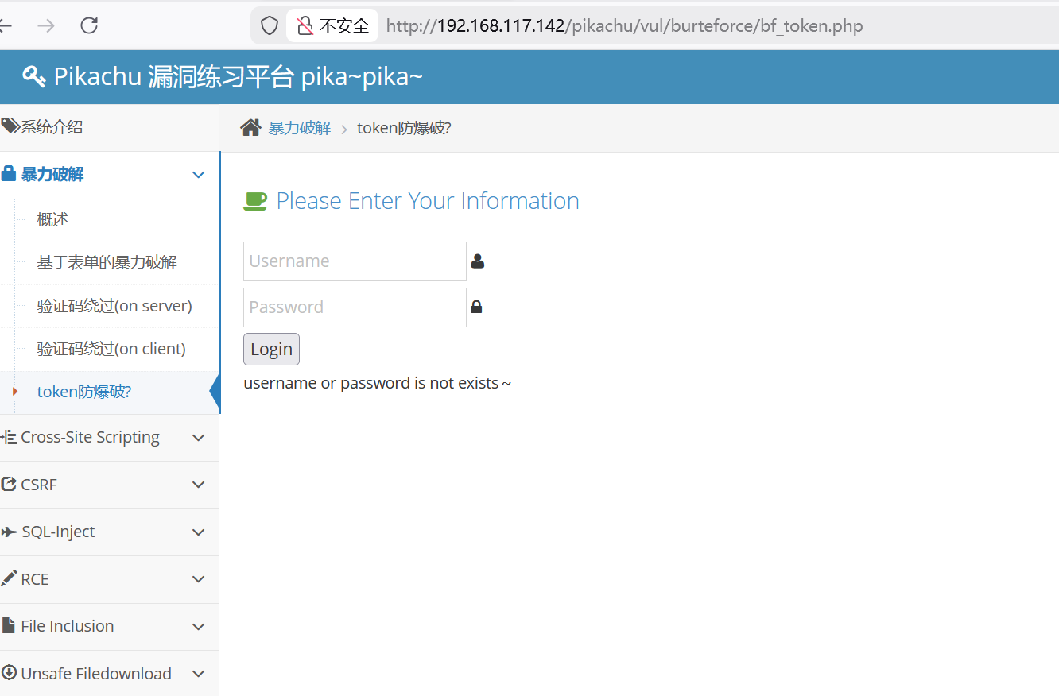
Task: Focus the Username input field
Action: click(355, 261)
